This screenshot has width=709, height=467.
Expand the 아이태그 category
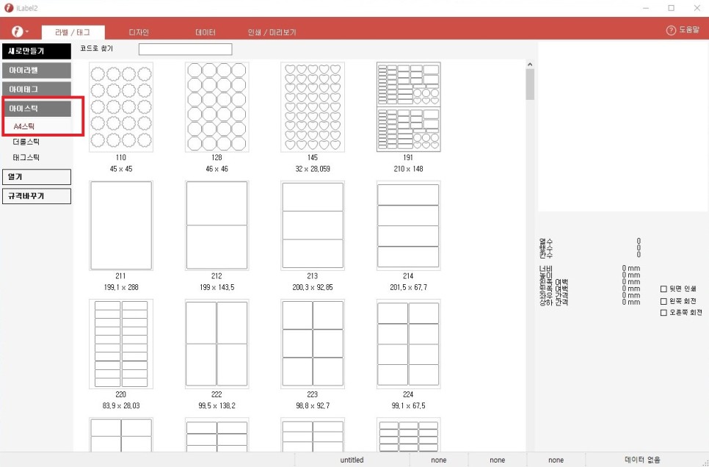coord(37,90)
